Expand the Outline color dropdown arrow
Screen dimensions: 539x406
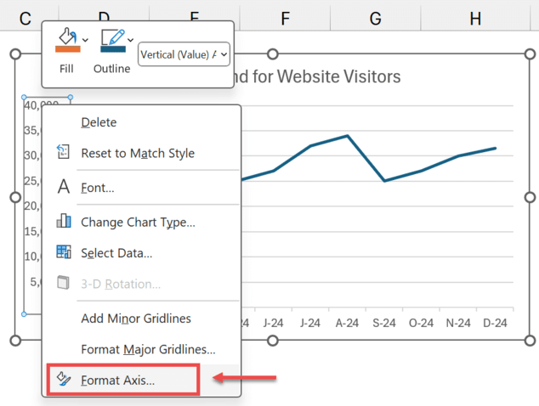tap(130, 40)
